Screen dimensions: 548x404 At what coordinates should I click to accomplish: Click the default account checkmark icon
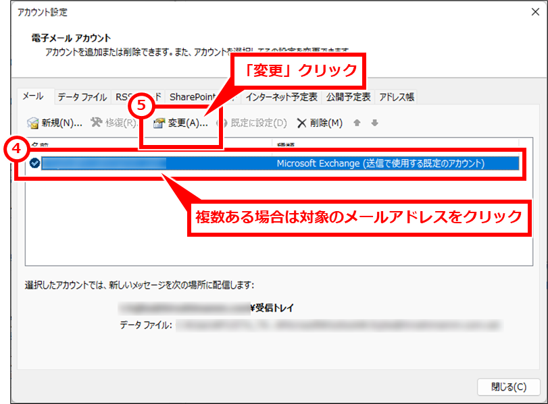pyautogui.click(x=34, y=163)
